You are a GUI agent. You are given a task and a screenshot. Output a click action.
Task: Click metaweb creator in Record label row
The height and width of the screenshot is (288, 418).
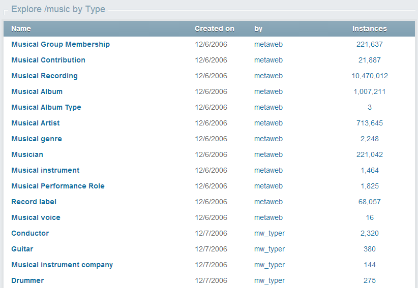(268, 202)
